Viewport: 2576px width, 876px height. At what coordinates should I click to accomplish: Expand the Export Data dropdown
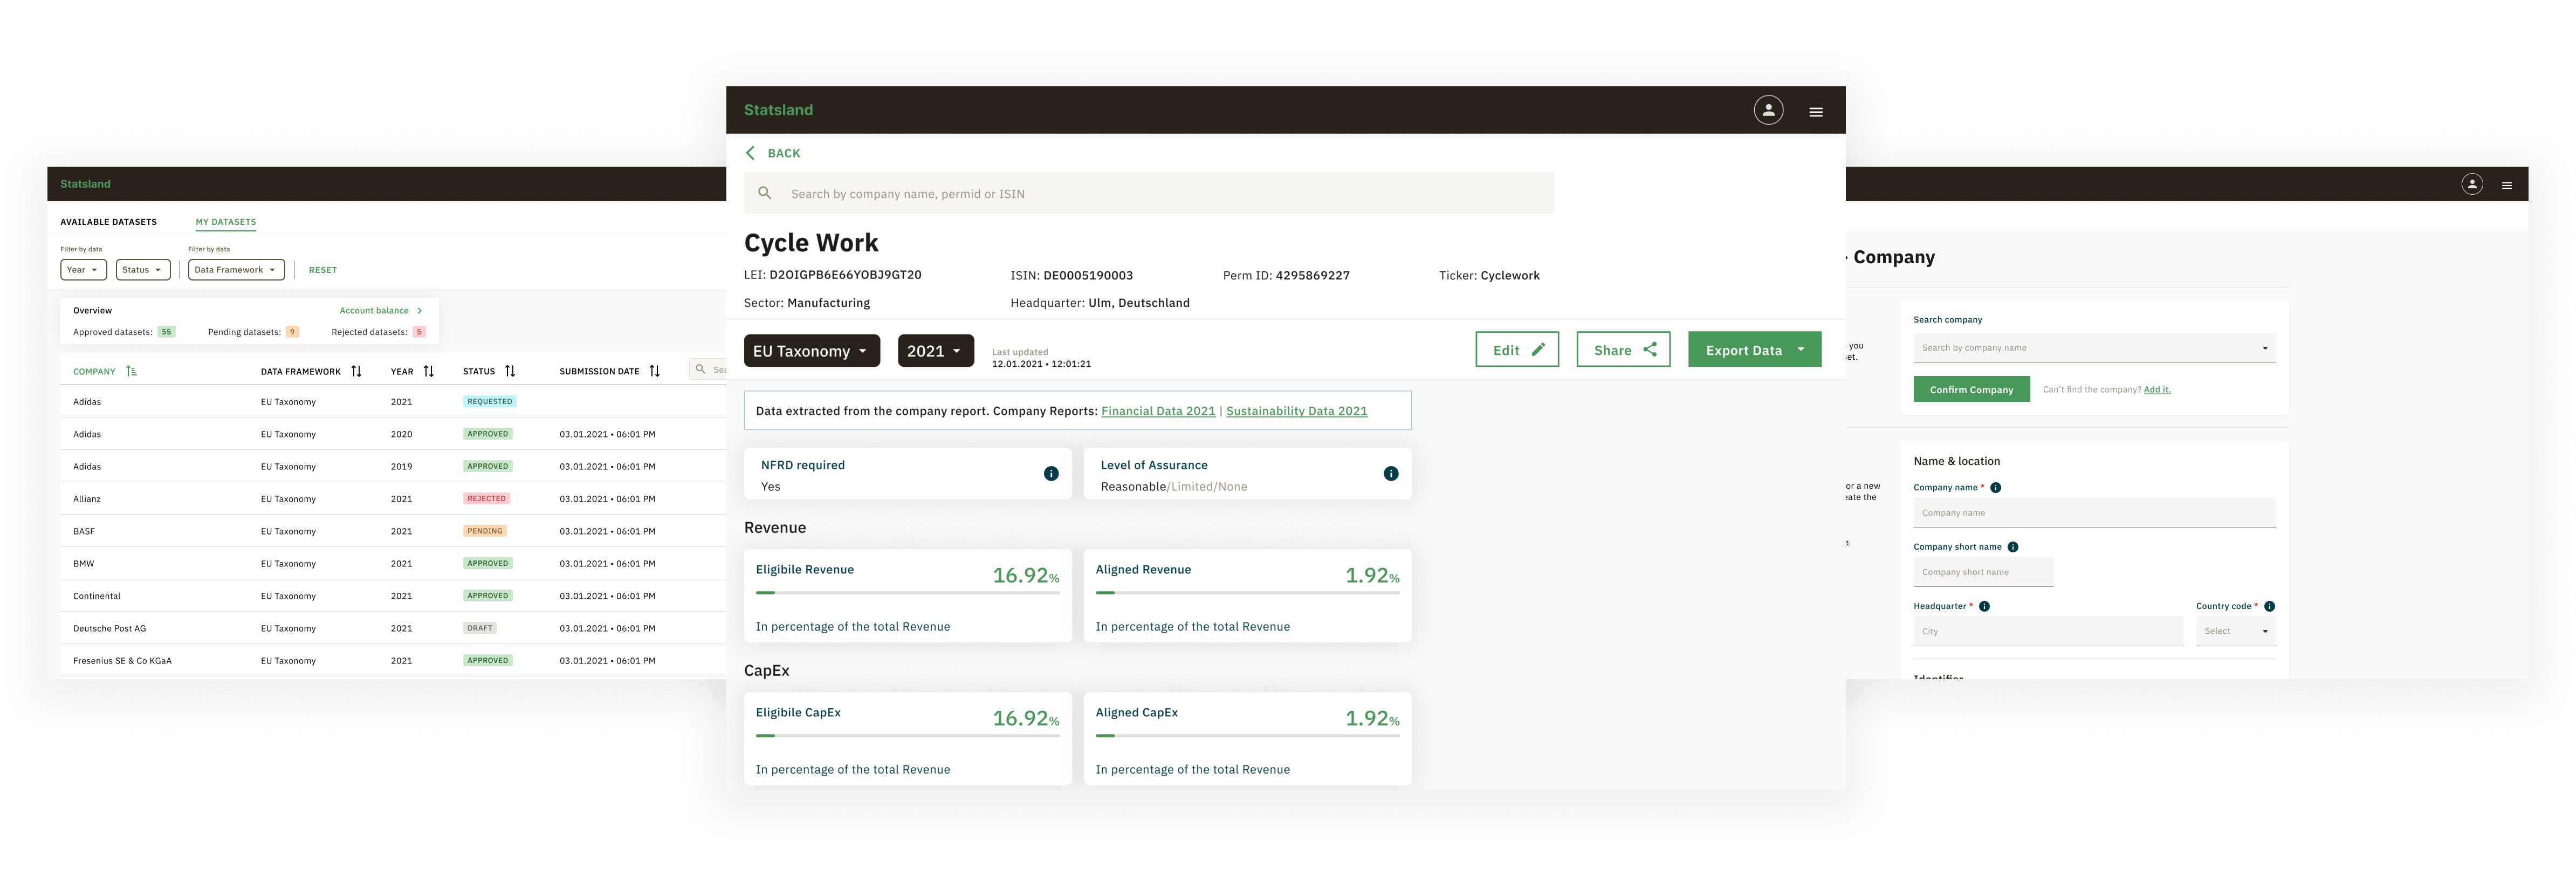pyautogui.click(x=1801, y=350)
